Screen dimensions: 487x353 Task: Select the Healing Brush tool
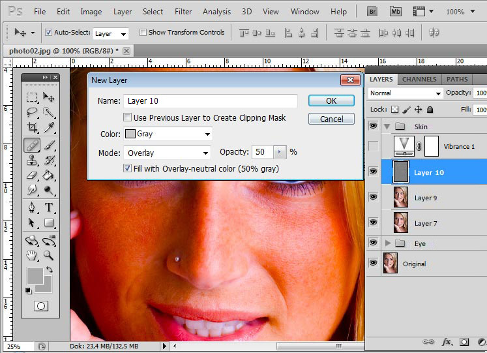[x=31, y=145]
